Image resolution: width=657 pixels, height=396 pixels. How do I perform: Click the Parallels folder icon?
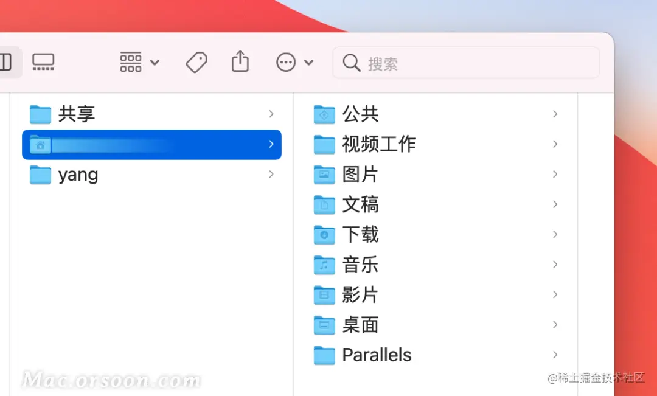pos(324,355)
